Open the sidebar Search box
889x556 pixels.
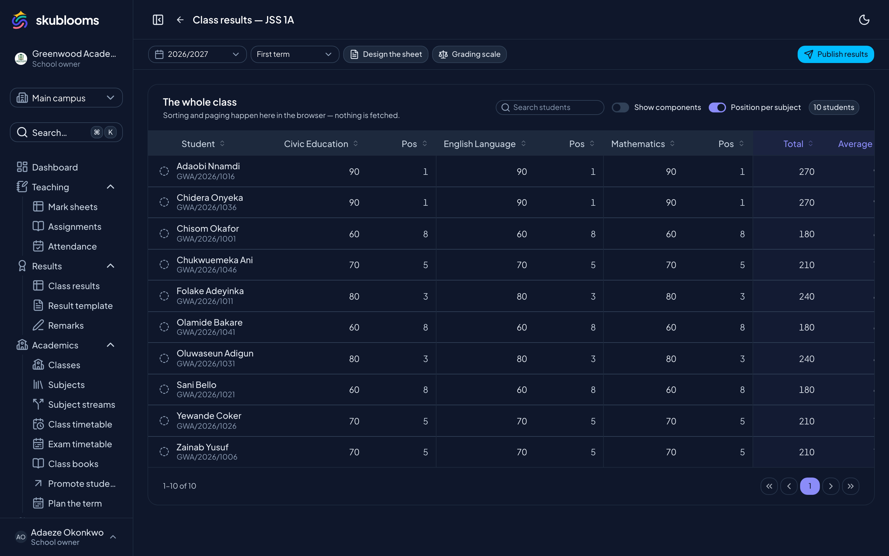coord(66,133)
